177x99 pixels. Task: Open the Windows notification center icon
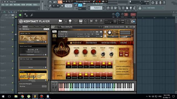coord(173,96)
